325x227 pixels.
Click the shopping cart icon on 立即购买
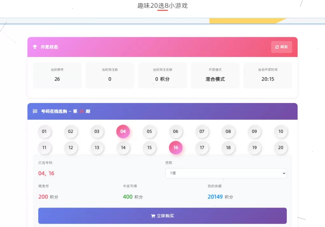pyautogui.click(x=153, y=216)
